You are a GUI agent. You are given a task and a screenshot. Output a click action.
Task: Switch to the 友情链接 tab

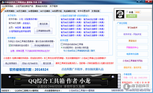click(x=95, y=11)
